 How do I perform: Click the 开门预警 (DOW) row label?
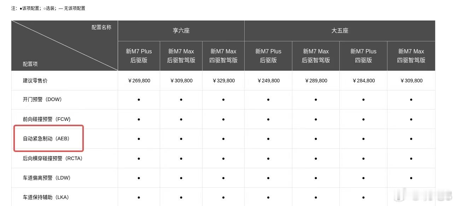coord(42,100)
